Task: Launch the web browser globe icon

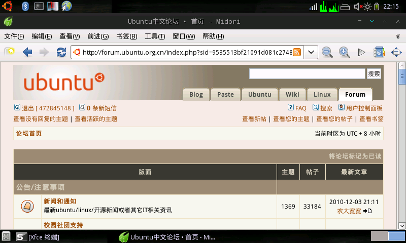Action: [66, 6]
